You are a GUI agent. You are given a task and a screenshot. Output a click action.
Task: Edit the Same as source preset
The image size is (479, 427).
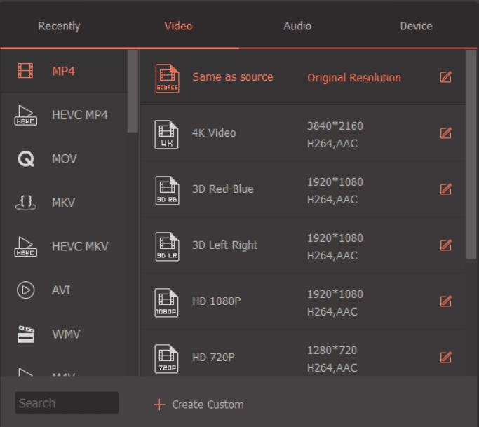tap(445, 77)
